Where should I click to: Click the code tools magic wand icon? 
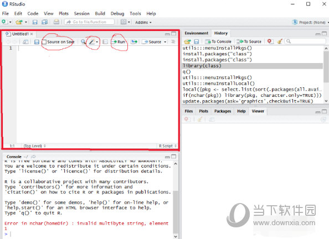92,41
